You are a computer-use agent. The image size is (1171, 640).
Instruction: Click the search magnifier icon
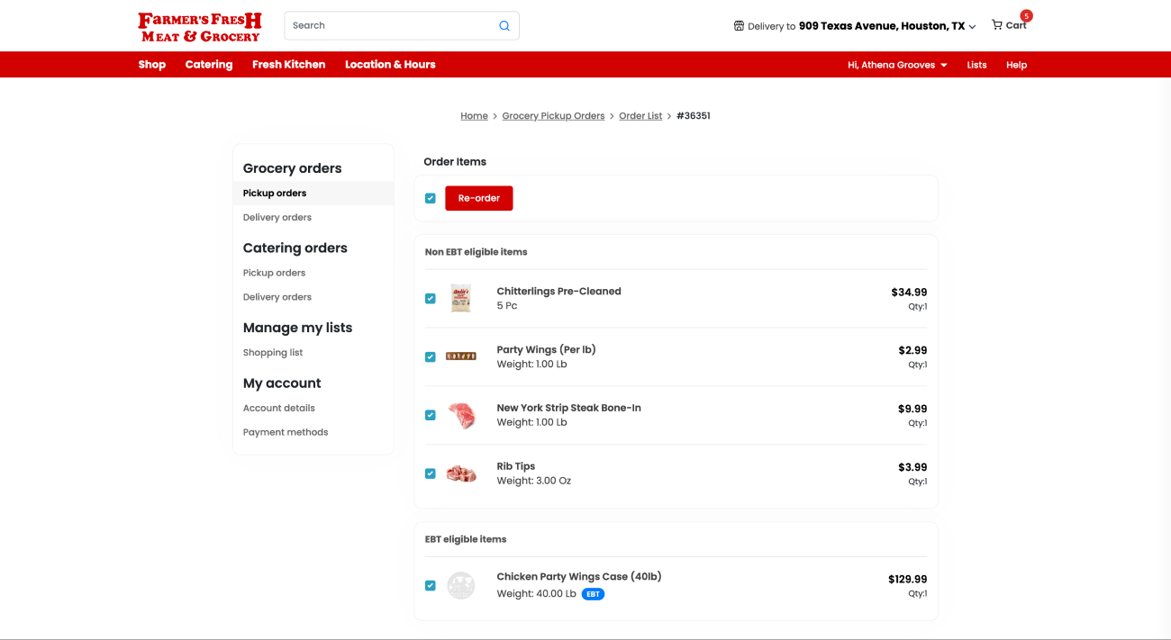(x=504, y=26)
